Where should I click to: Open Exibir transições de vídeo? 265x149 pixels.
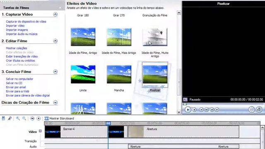pyautogui.click(x=22, y=56)
